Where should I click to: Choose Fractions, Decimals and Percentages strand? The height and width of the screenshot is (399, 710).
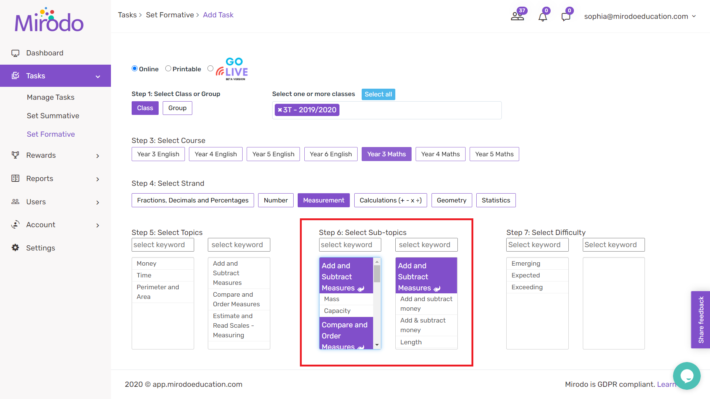[193, 200]
